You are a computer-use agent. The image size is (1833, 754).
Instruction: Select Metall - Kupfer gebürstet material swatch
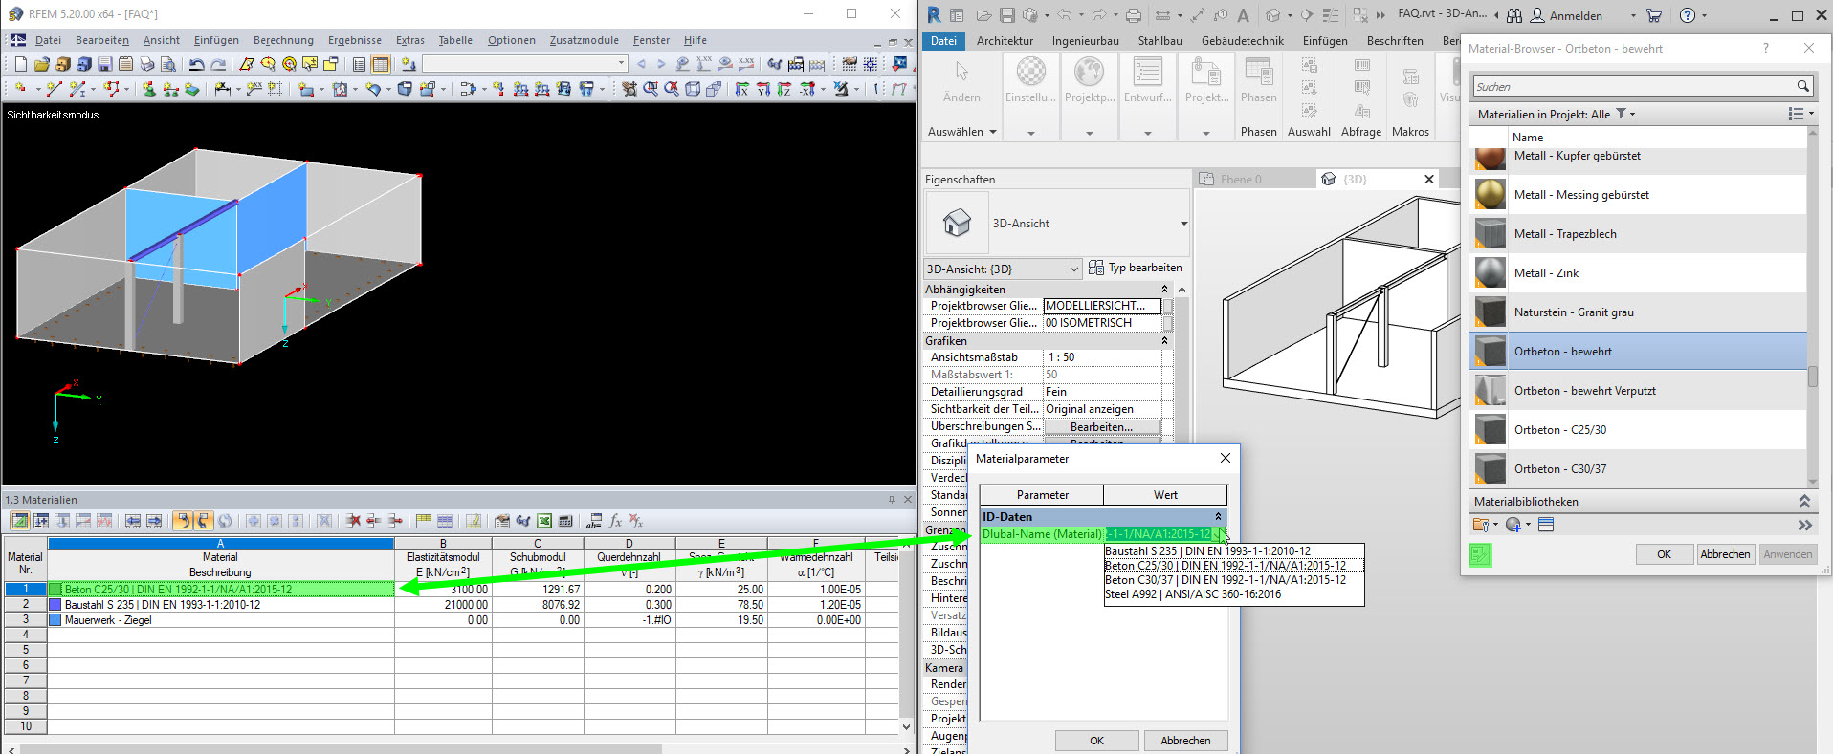[x=1490, y=157]
